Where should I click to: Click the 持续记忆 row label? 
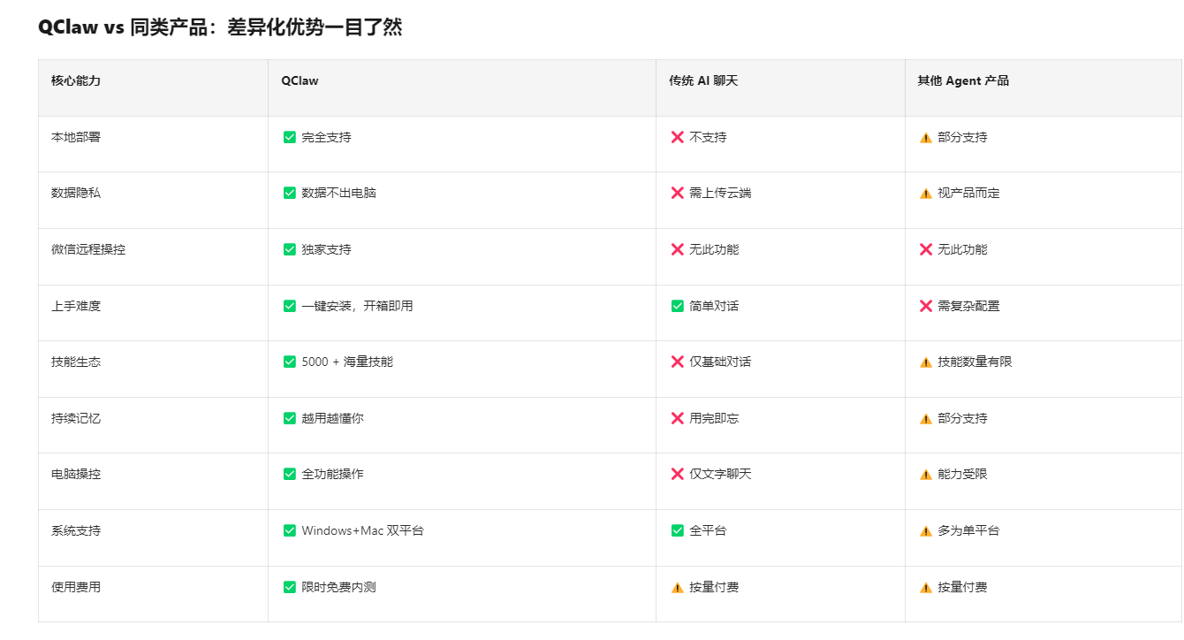coord(76,418)
